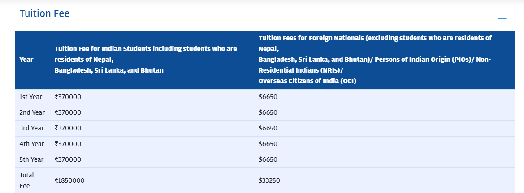Click the $33250 total amount
Image resolution: width=524 pixels, height=193 pixels.
coord(269,180)
